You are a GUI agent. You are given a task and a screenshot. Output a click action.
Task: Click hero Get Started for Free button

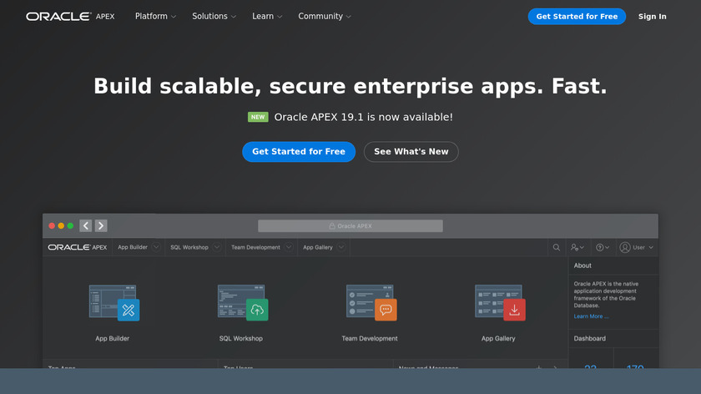click(299, 152)
